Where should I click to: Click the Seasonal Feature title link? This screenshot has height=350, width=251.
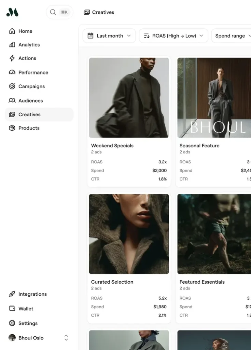(199, 146)
